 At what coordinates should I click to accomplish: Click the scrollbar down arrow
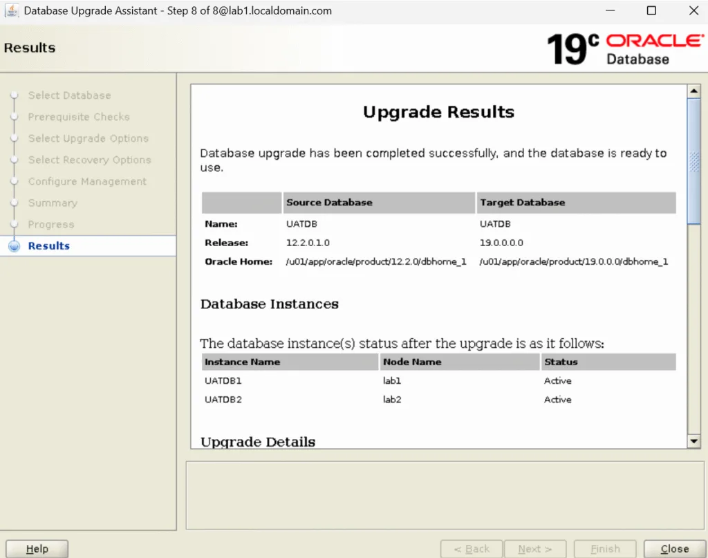[x=693, y=440]
